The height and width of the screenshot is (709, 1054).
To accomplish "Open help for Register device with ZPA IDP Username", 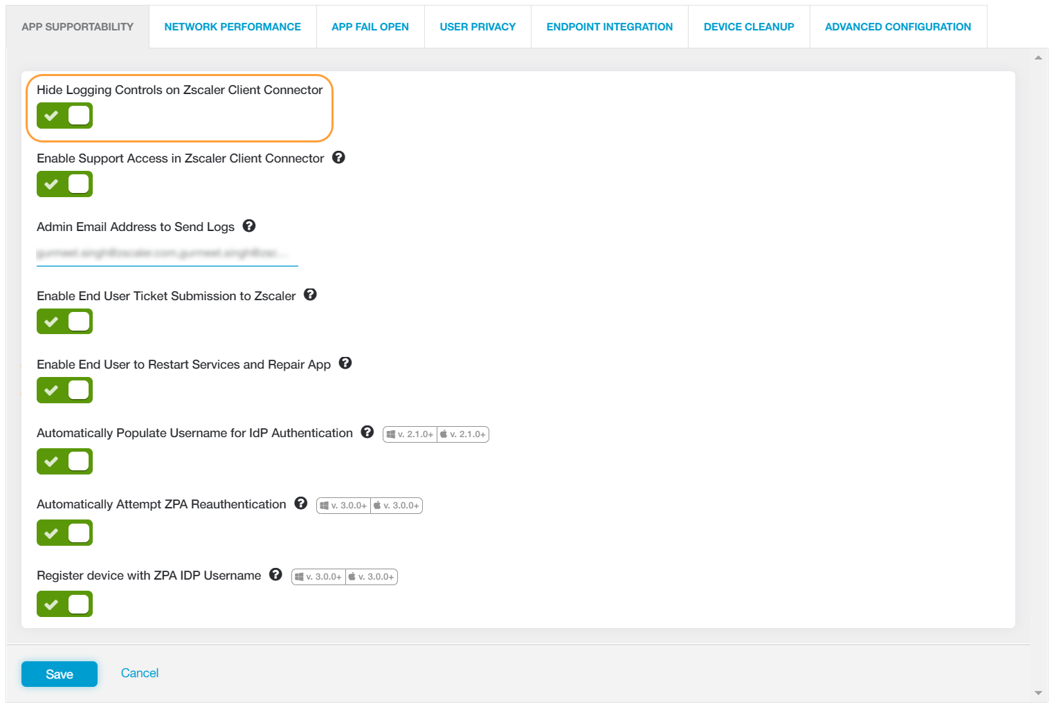I will [x=275, y=574].
